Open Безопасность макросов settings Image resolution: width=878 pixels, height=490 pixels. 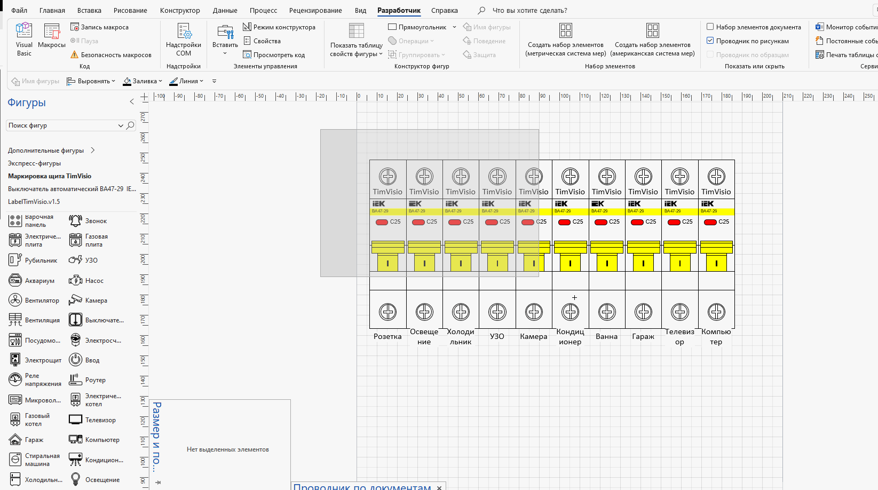[x=111, y=55]
